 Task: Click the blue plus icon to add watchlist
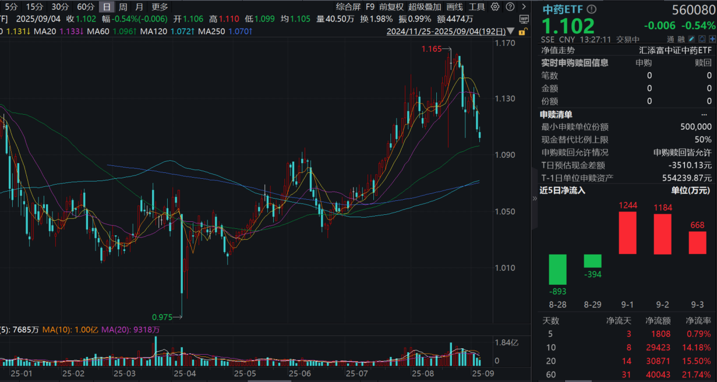pos(711,39)
